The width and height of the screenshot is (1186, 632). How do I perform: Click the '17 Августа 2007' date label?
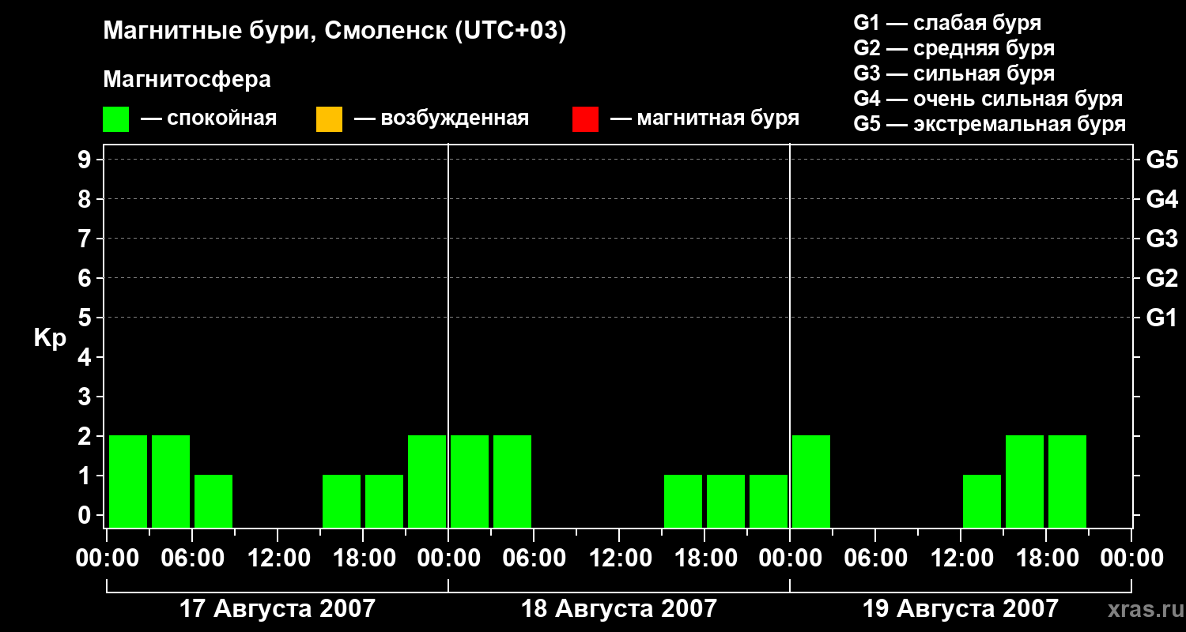(278, 609)
